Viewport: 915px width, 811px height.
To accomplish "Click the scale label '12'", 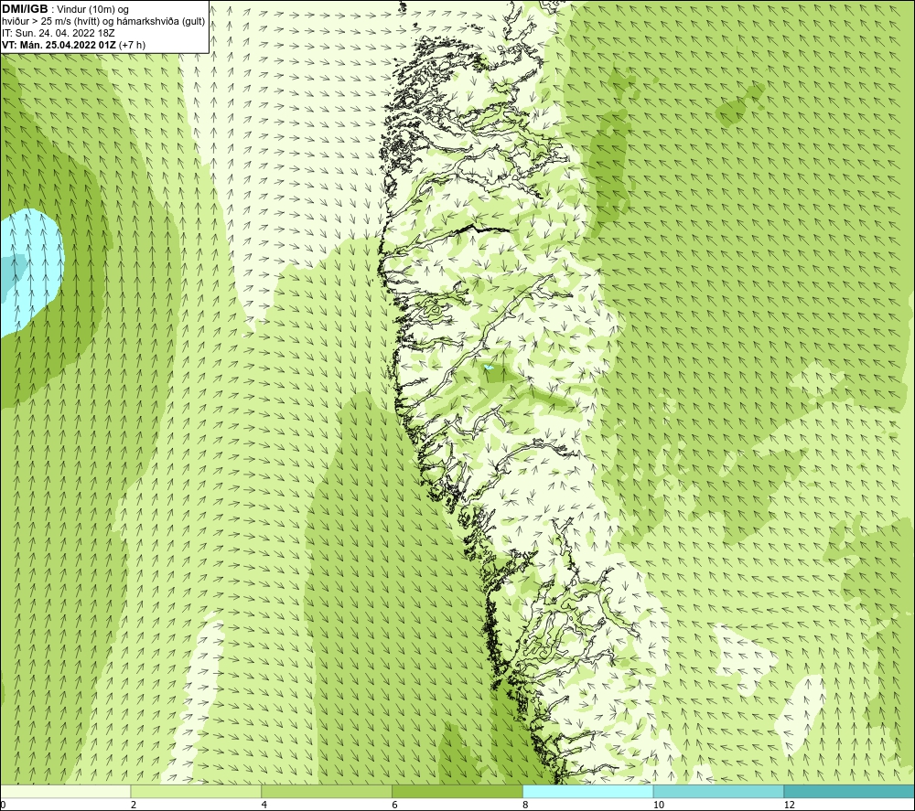I will click(x=789, y=806).
